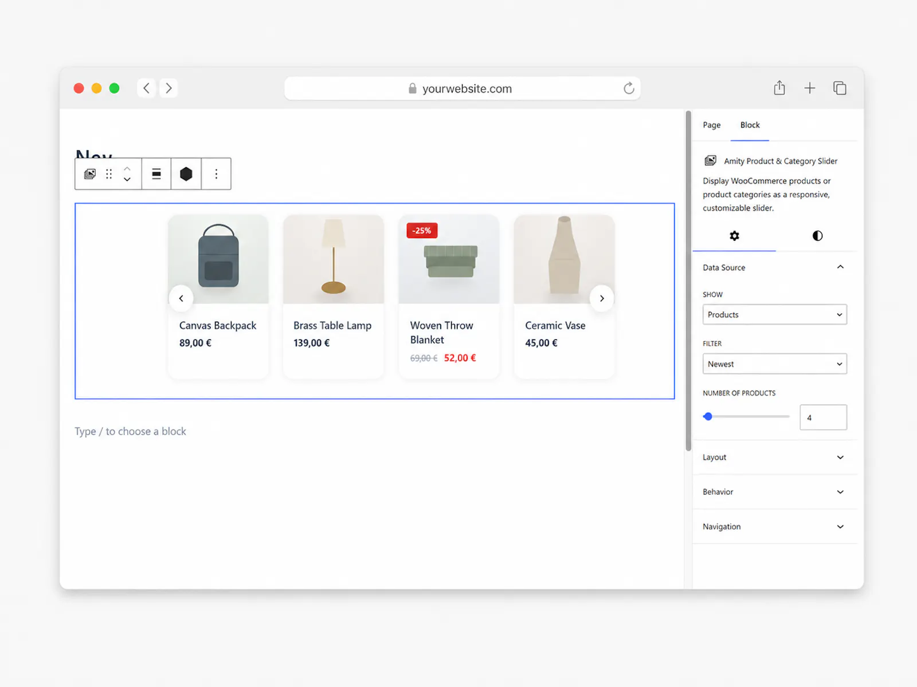
Task: Click the browser forward arrow button
Action: (x=168, y=88)
